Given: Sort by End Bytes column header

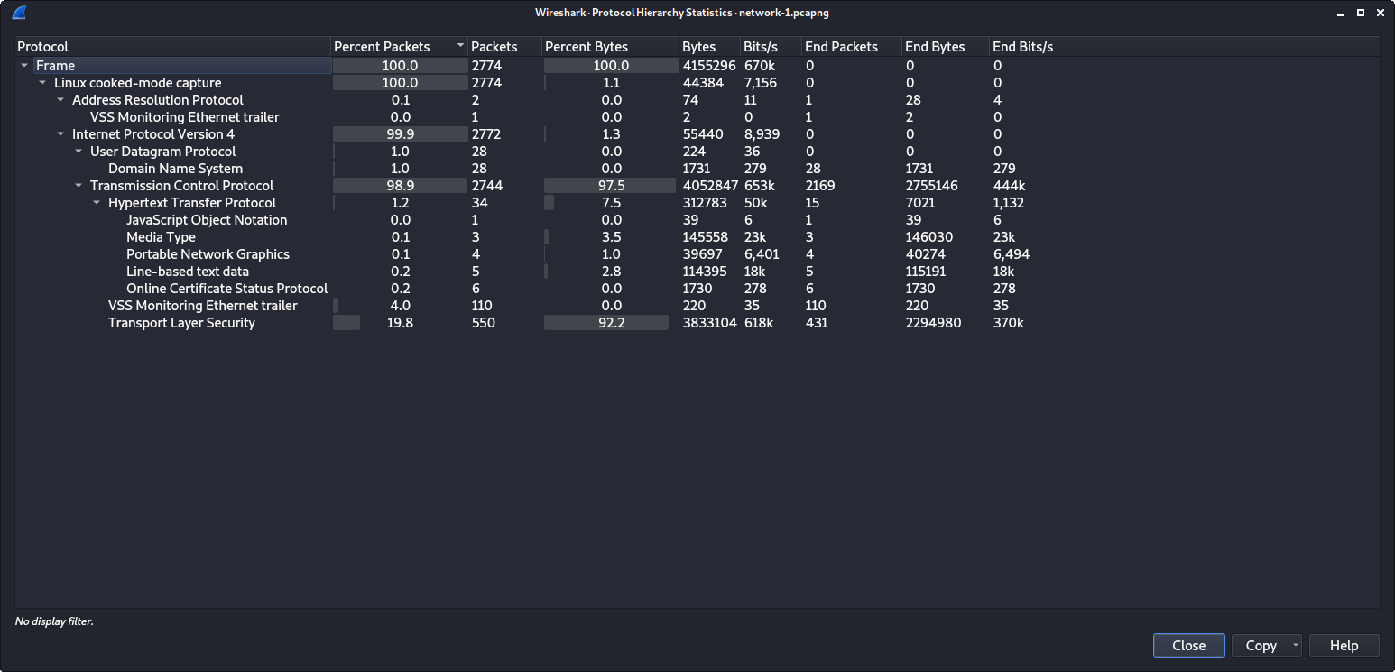Looking at the screenshot, I should 946,47.
